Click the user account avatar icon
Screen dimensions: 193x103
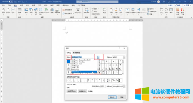(159, 2)
